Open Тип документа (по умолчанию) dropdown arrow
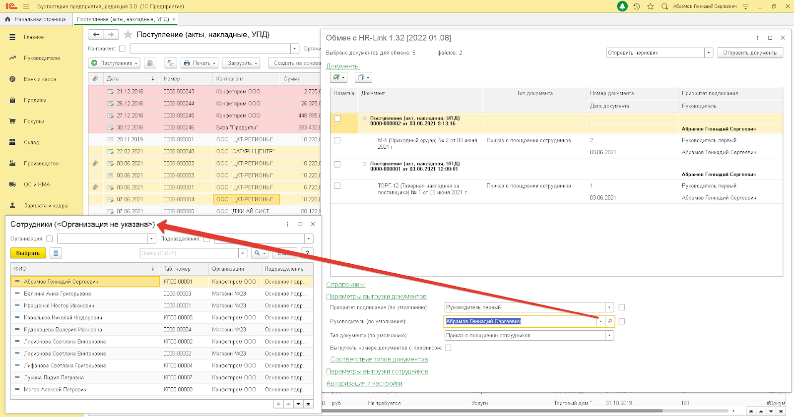 609,336
